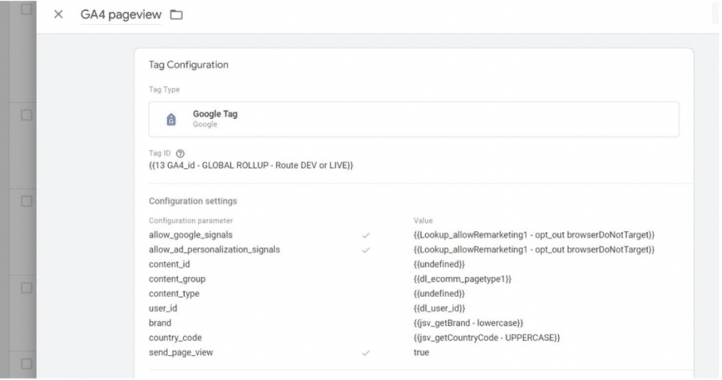Viewport: 722px width, 380px height.
Task: Open the Tag ID help icon
Action: point(180,154)
